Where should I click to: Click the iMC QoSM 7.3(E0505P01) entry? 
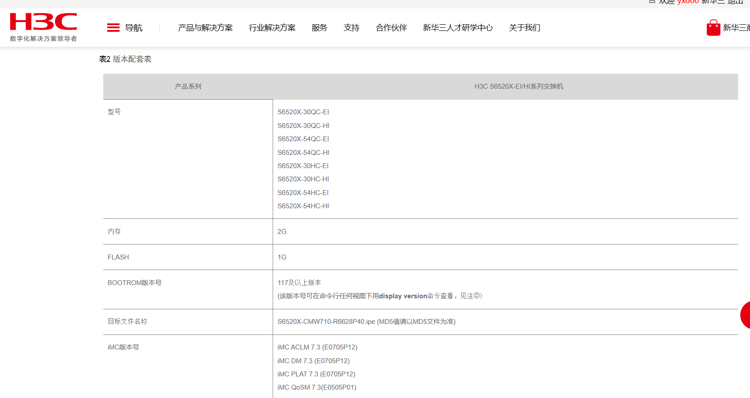(x=317, y=387)
